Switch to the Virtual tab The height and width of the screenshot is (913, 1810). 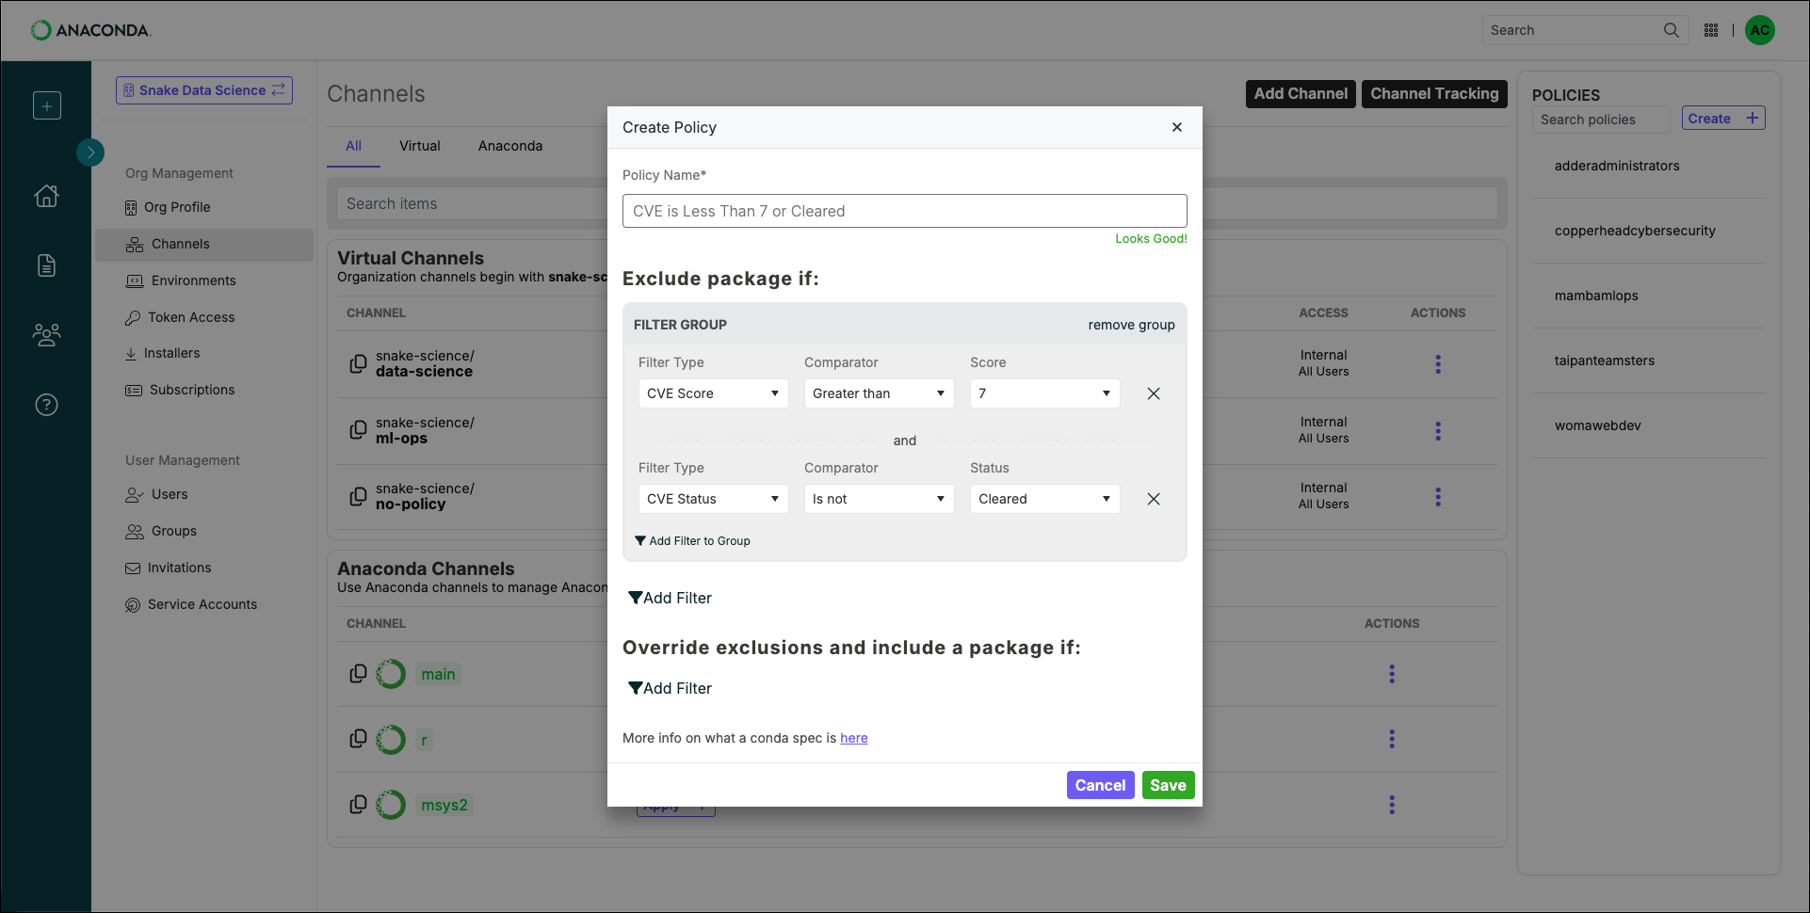(x=419, y=146)
